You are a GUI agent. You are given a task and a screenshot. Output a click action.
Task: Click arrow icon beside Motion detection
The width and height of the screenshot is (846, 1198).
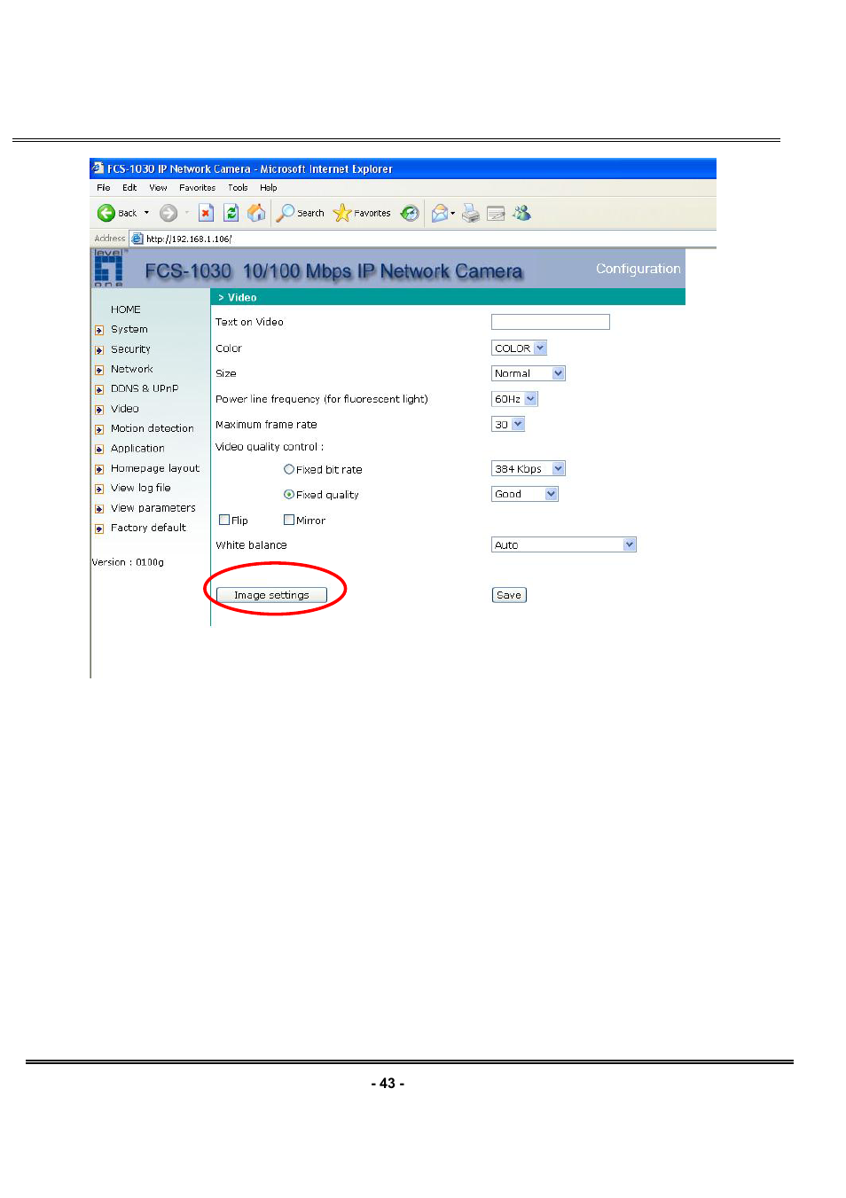click(x=99, y=429)
